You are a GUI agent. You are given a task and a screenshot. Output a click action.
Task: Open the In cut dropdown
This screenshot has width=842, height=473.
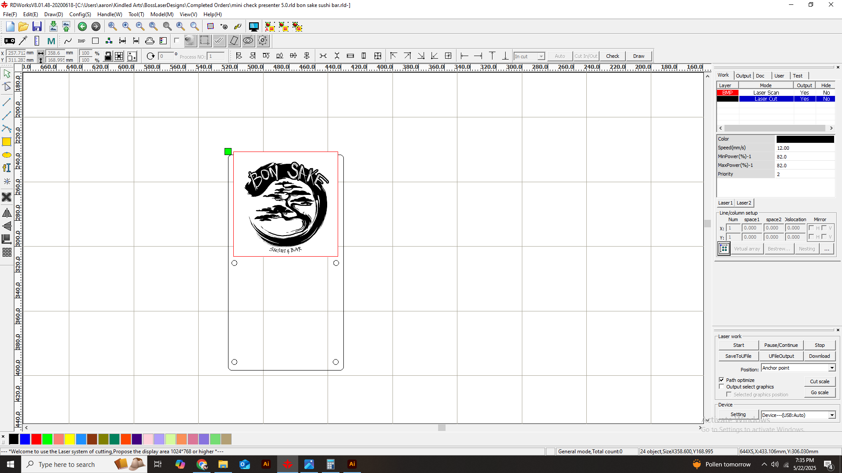click(541, 56)
